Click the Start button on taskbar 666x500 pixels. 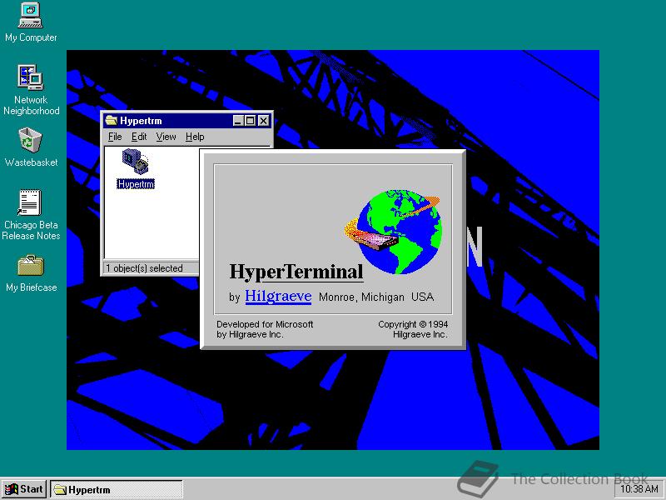click(24, 489)
